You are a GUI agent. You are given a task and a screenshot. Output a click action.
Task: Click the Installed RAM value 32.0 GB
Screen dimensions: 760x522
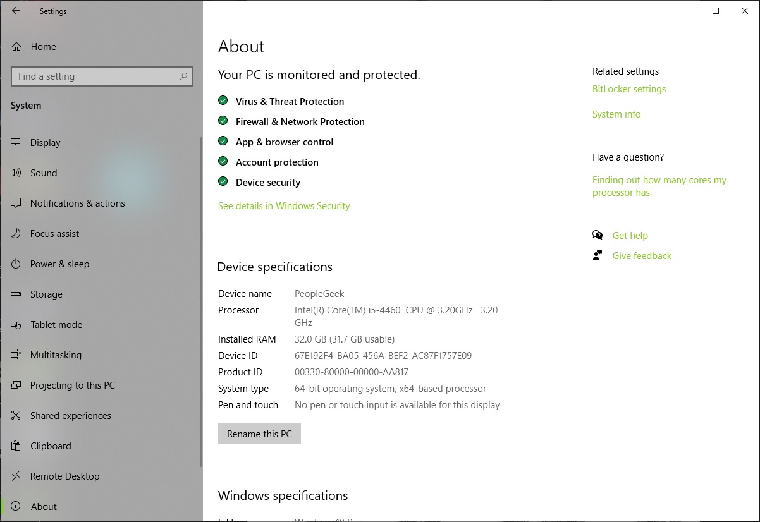point(345,339)
